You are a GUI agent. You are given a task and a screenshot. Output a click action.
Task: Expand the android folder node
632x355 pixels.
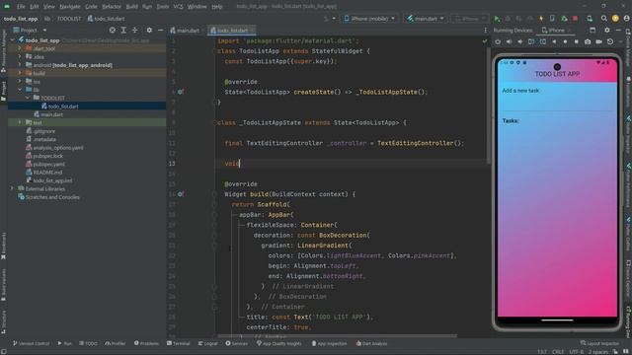[20, 65]
